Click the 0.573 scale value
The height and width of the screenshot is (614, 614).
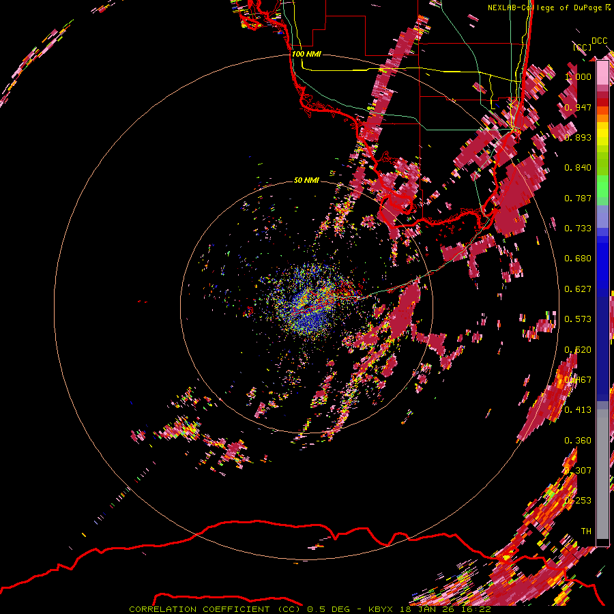[x=578, y=319]
